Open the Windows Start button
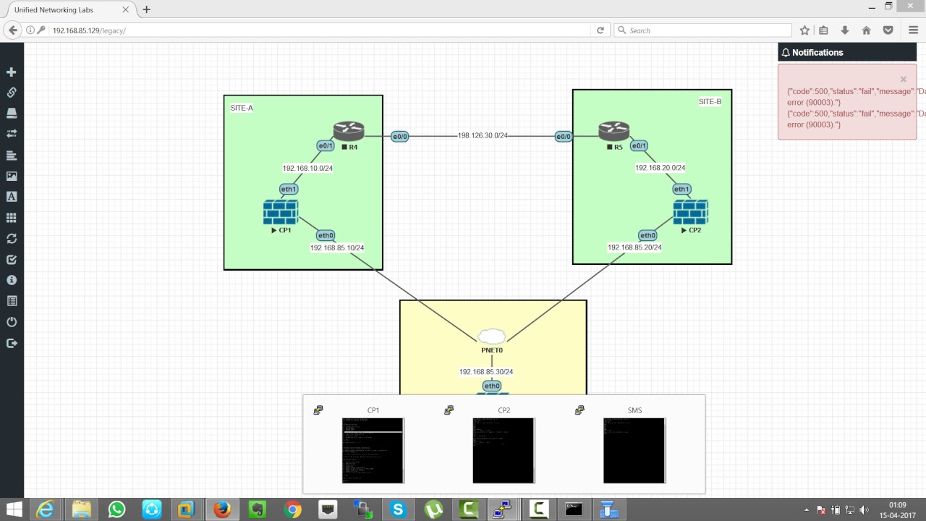 pos(13,509)
